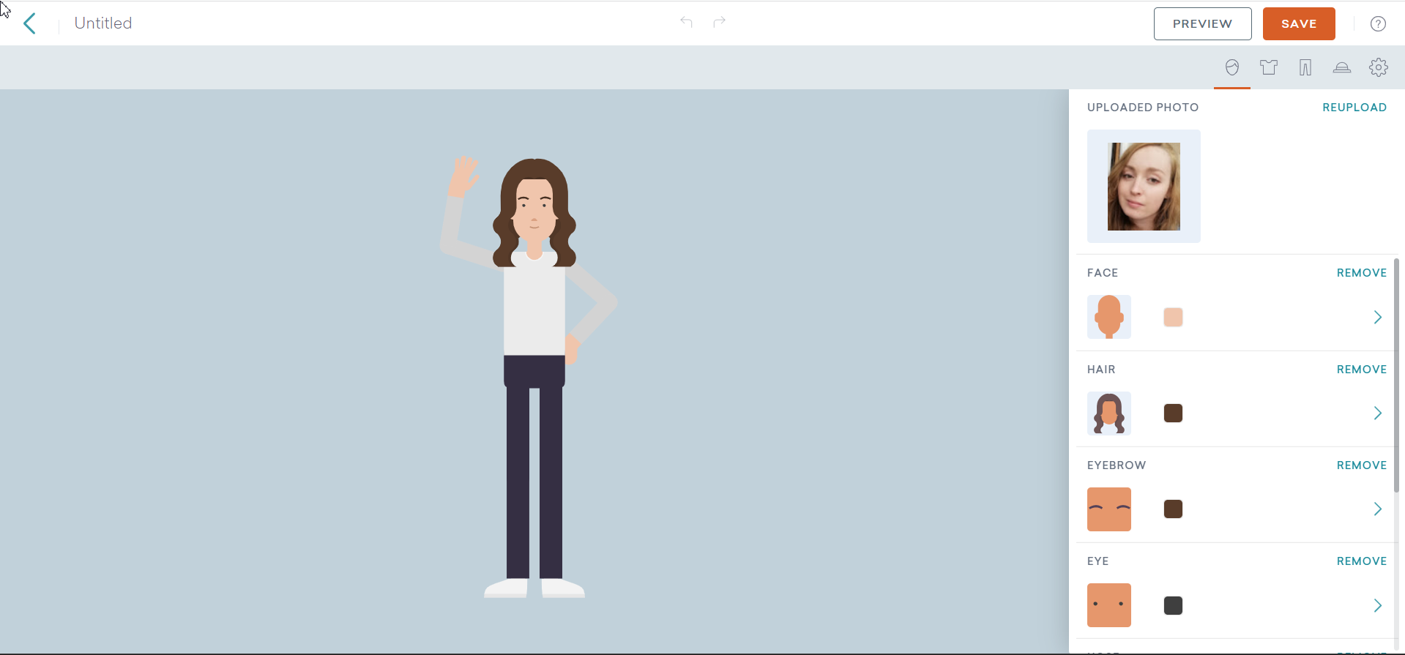Expand the Hair options chevron
1405x655 pixels.
pyautogui.click(x=1377, y=413)
